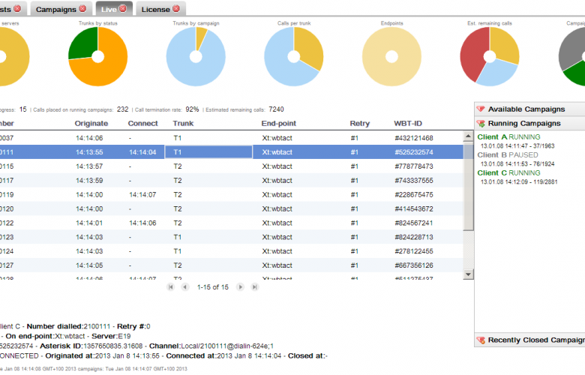This screenshot has height=375, width=585.
Task: Click the red slice of Est. remaining calls chart
Action: click(x=473, y=56)
